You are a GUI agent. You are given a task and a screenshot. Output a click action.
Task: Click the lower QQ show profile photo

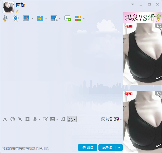(142, 122)
